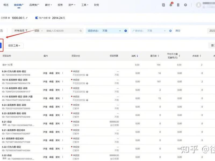Open the notifications bell
This screenshot has height=161, width=215.
[171, 5]
